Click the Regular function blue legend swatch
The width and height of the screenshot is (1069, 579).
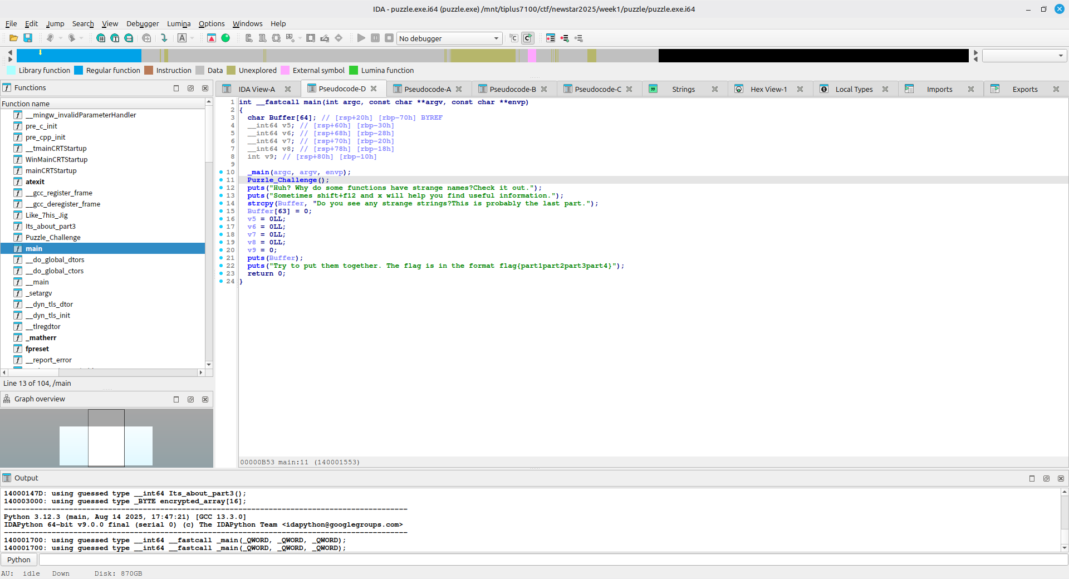[79, 70]
